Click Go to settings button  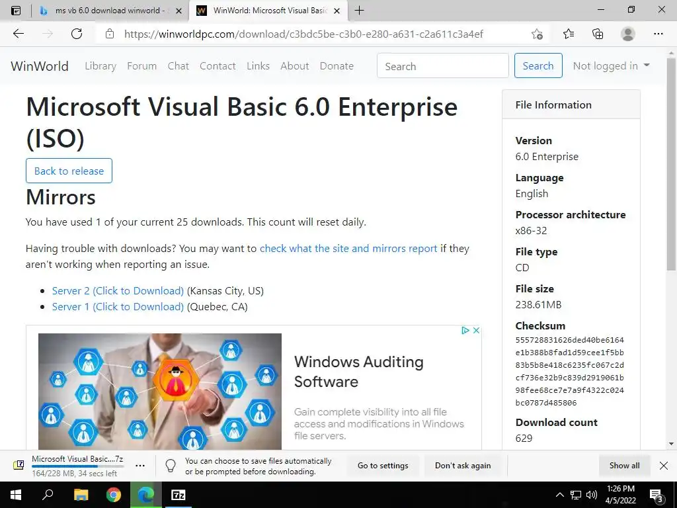coord(383,466)
